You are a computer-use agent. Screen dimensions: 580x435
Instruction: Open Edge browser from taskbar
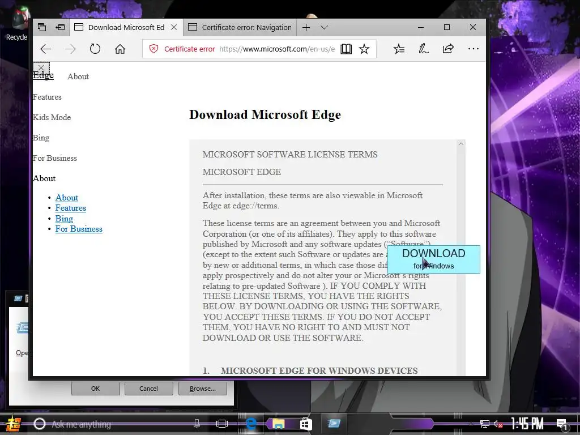pos(251,424)
